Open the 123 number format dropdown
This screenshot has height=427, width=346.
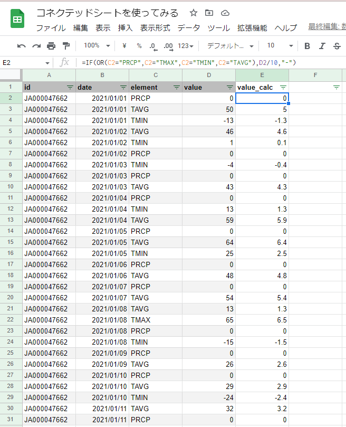186,46
